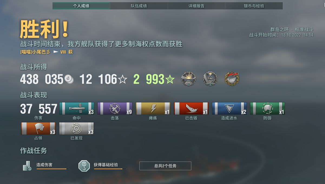Screen dimensions: 325x184
Task: Select the 个人成绩 tab
Action: click(81, 6)
